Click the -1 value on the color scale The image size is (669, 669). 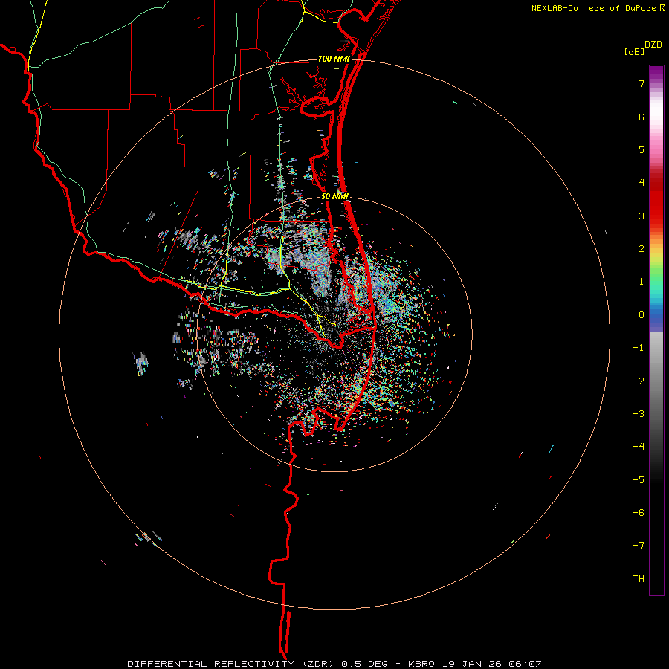coord(639,348)
